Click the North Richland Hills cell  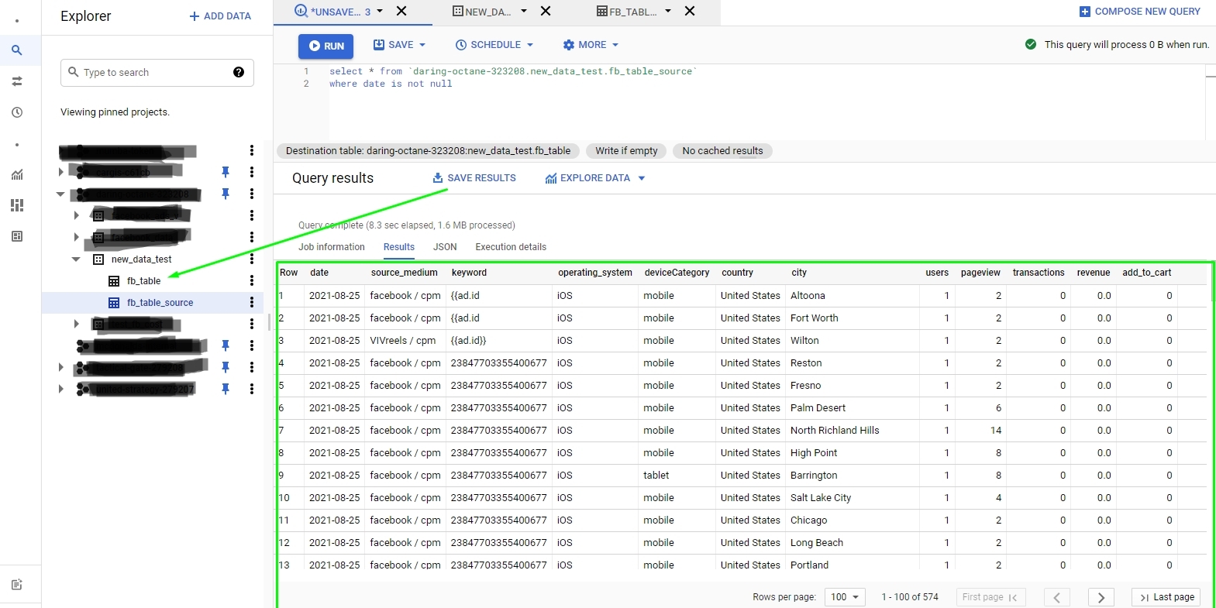(835, 431)
